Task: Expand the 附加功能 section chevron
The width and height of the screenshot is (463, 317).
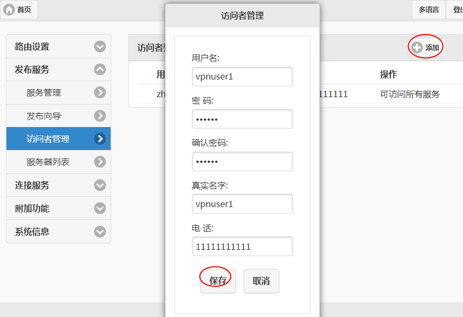Action: click(100, 208)
